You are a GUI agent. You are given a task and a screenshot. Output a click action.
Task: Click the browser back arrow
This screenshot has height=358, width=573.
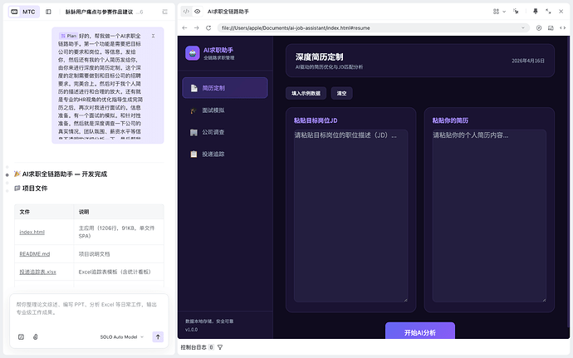click(x=184, y=27)
